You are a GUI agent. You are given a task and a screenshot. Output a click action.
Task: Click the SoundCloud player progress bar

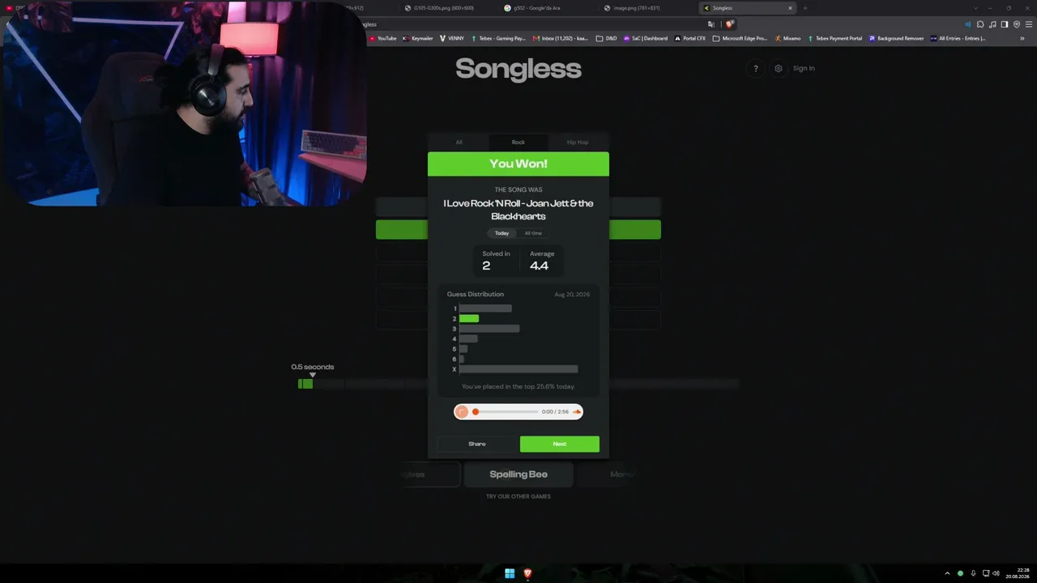pos(506,412)
